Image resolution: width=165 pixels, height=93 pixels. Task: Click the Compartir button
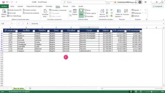coord(158,6)
